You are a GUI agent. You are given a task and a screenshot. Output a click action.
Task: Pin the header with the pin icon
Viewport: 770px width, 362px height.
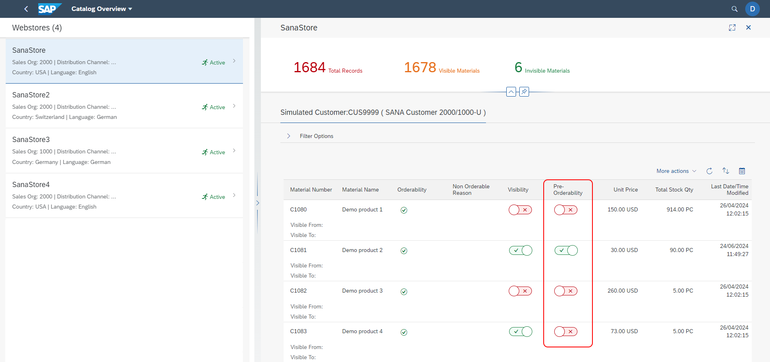(x=524, y=92)
